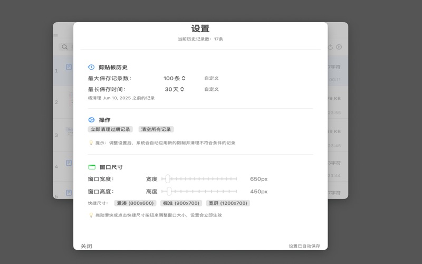Click the 将清理 Jun 10, 2025 之前的记录 note
422x264 pixels.
tap(121, 98)
